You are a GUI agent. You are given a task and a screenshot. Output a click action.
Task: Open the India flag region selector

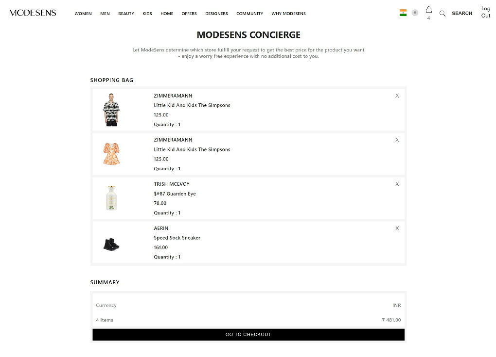coord(402,12)
